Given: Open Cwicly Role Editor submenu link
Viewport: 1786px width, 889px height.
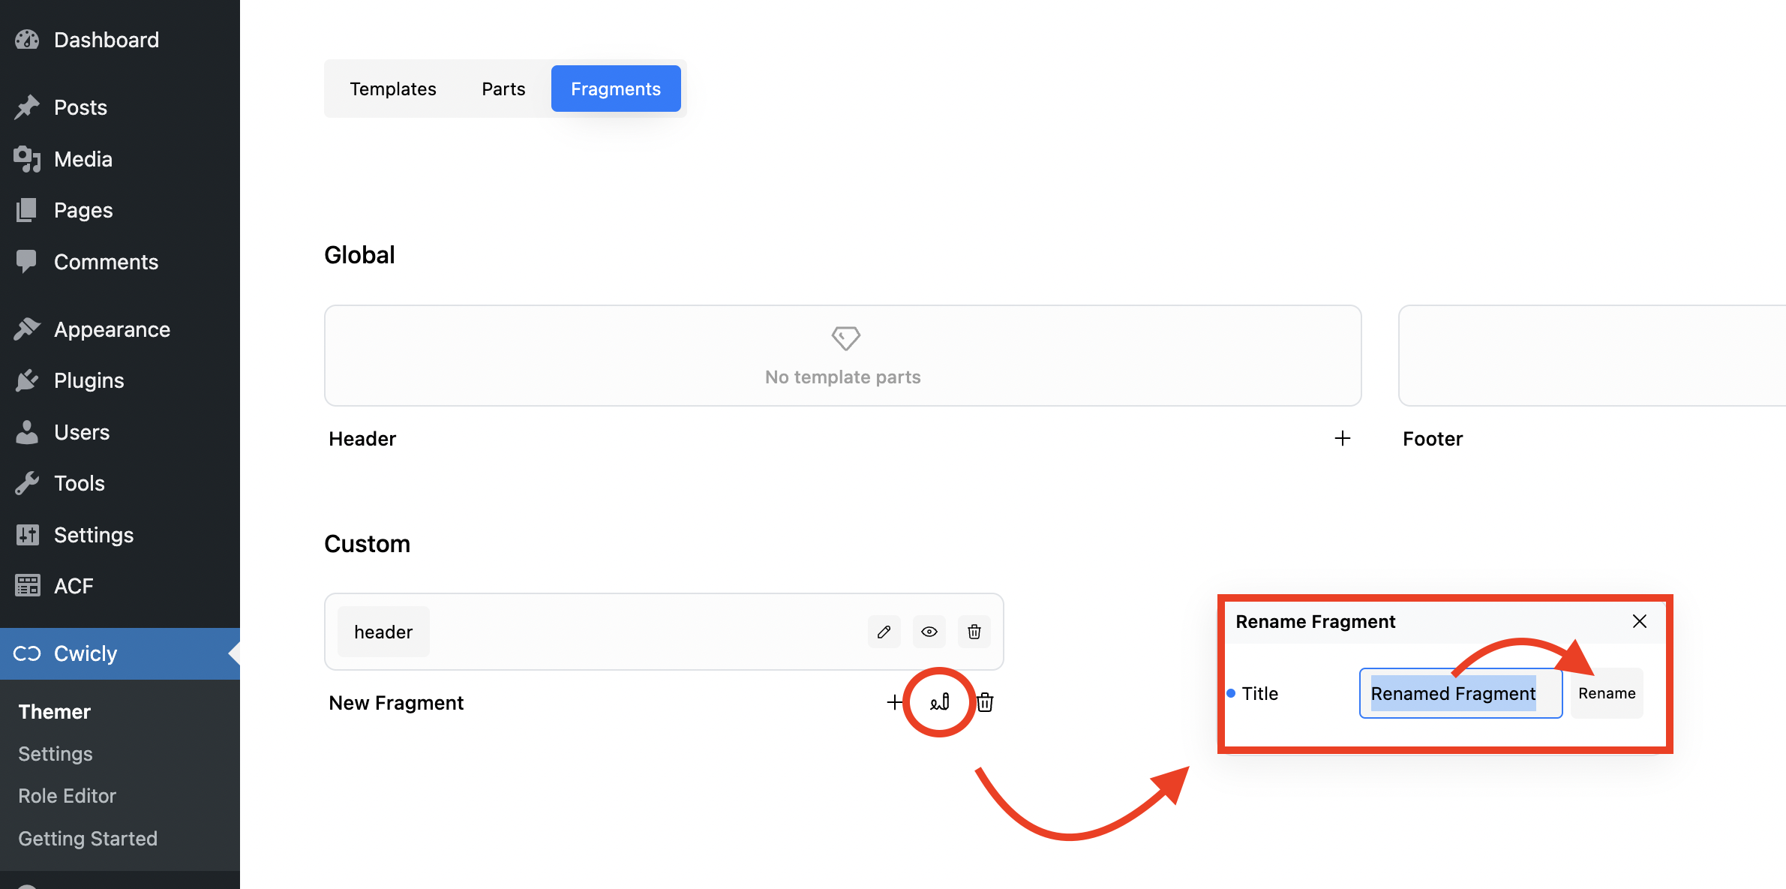Looking at the screenshot, I should tap(67, 796).
